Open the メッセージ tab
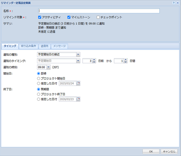 tap(59, 46)
